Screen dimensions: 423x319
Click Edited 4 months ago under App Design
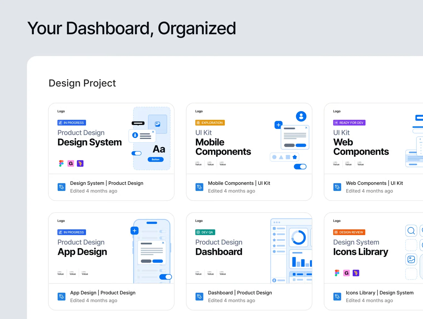coord(94,300)
